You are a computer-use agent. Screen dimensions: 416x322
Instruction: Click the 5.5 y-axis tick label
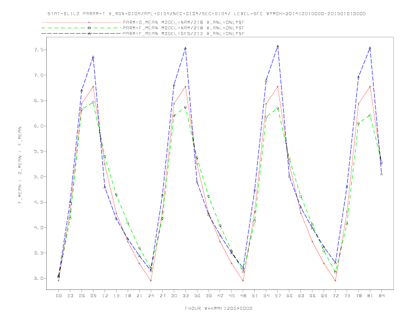tap(38, 152)
